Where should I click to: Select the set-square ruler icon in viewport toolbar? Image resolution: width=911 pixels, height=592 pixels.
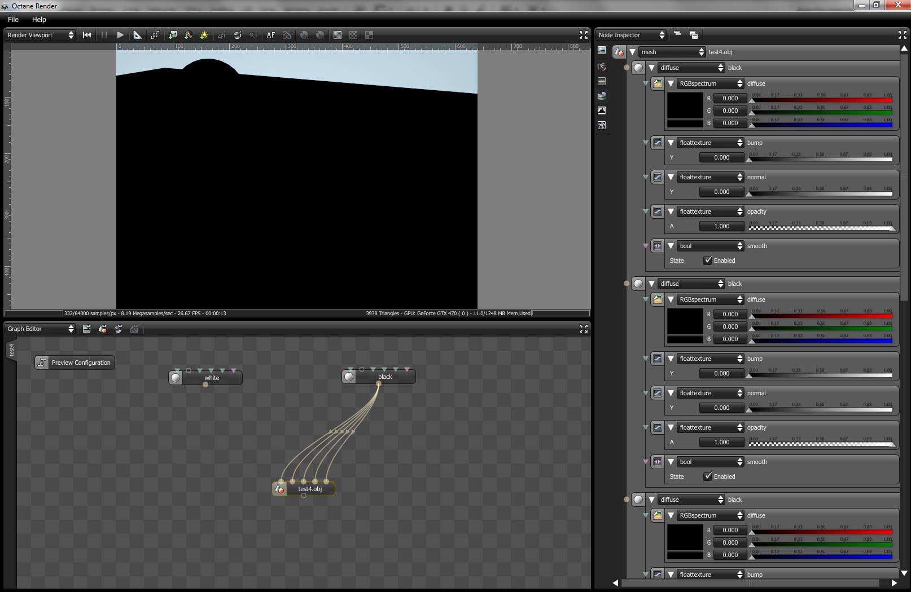pyautogui.click(x=137, y=35)
